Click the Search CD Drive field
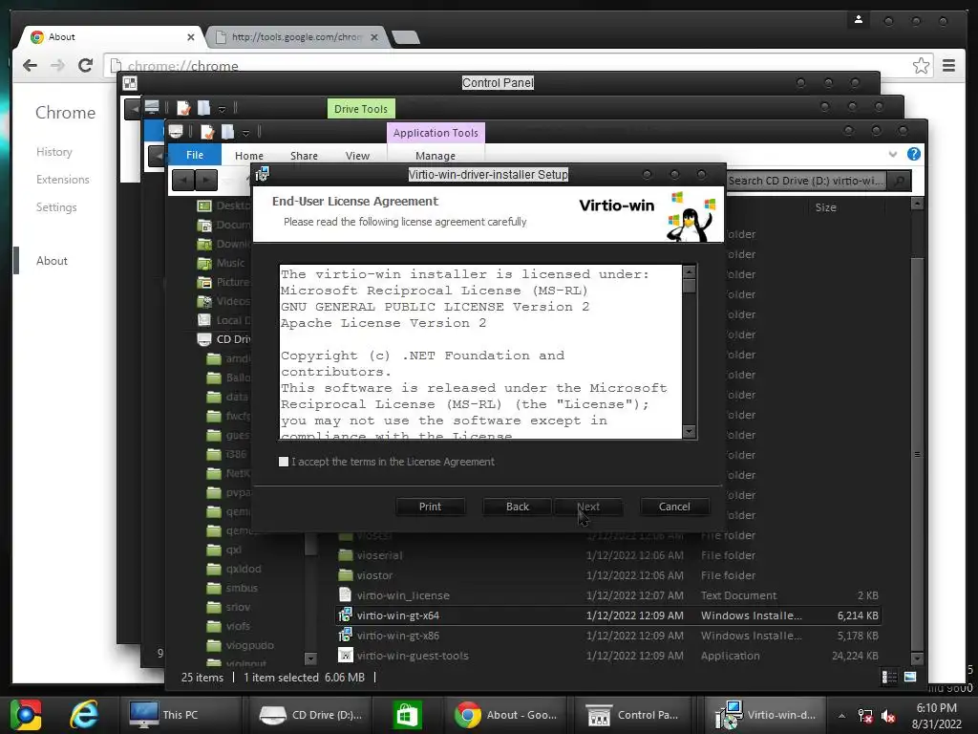 point(806,181)
